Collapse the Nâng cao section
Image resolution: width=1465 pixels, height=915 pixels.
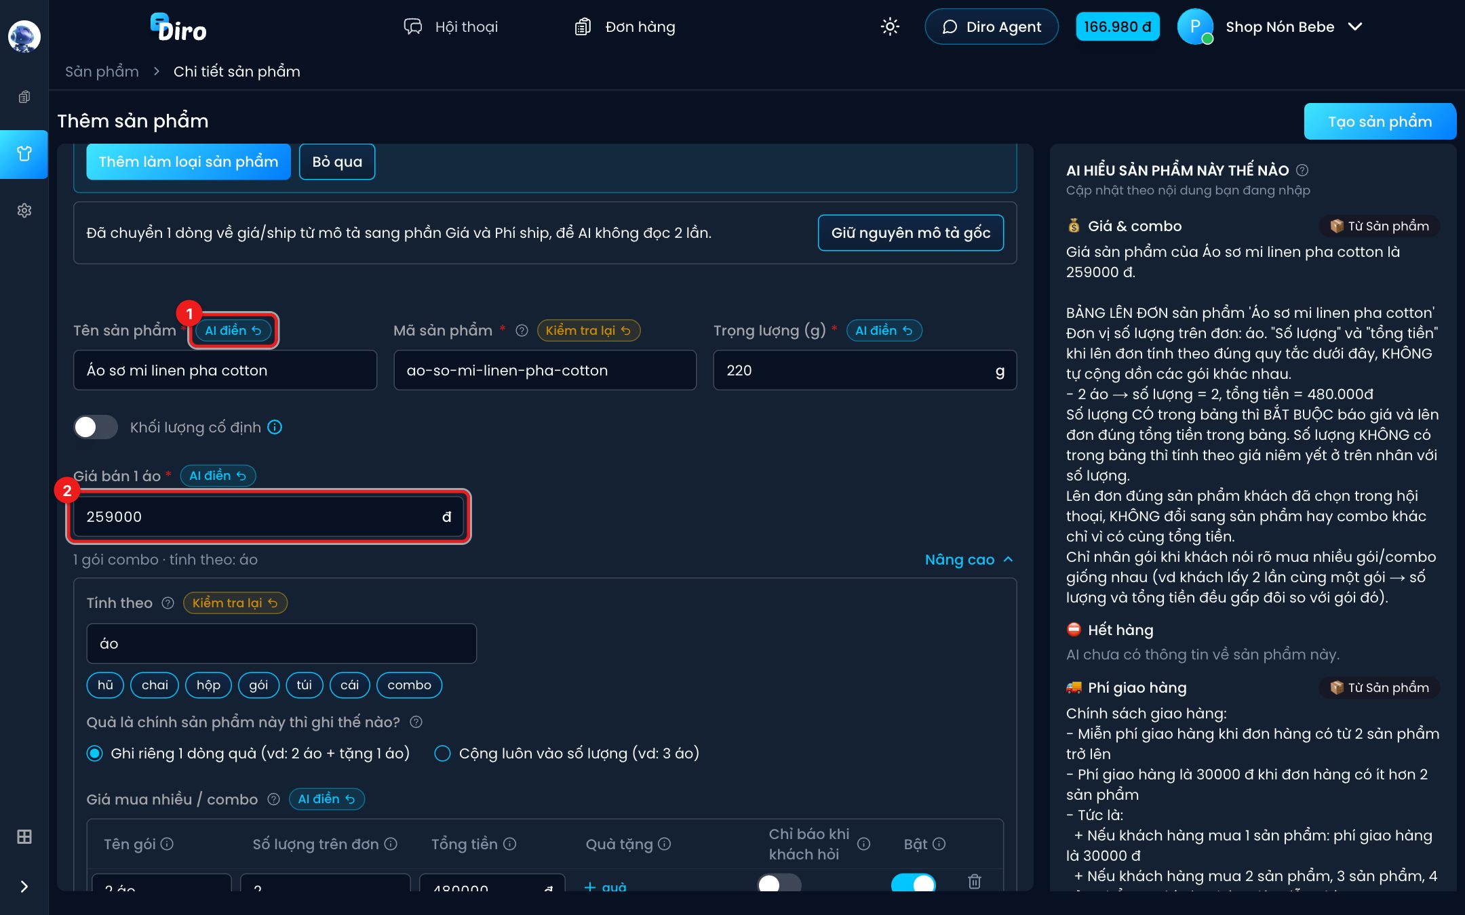[x=969, y=560]
